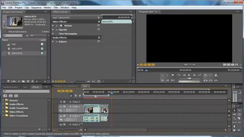Toggle Video 2 track output eye
This screenshot has width=244, height=137.
pyautogui.click(x=61, y=102)
